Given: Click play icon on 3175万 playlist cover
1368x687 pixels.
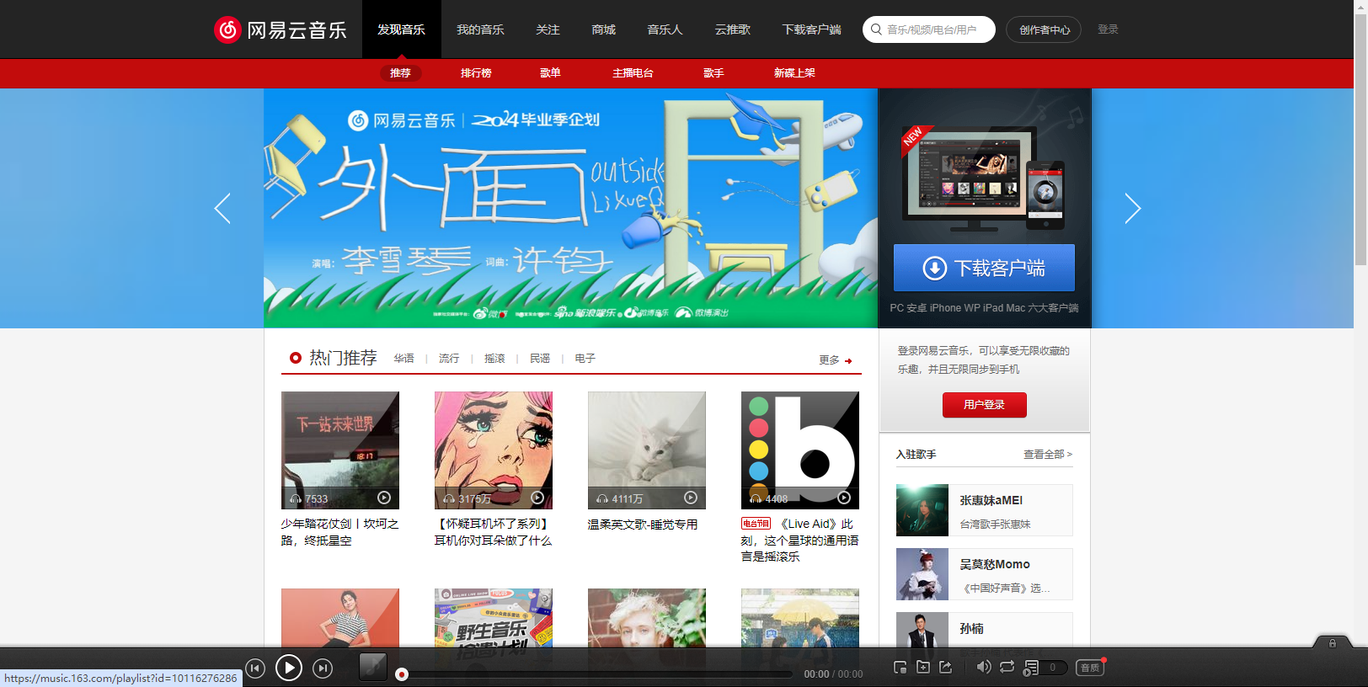Looking at the screenshot, I should [537, 498].
